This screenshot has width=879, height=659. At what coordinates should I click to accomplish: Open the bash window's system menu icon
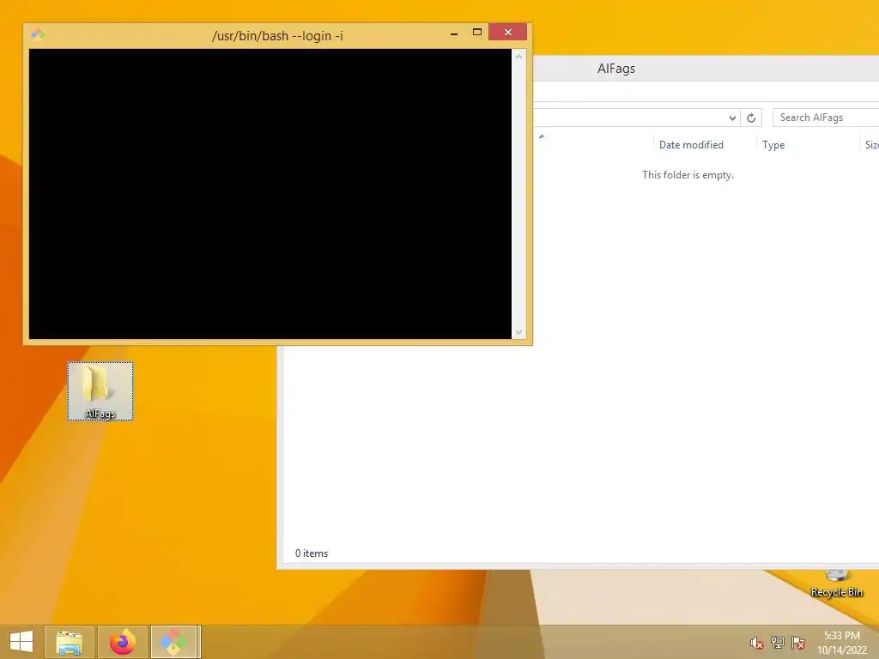coord(38,34)
